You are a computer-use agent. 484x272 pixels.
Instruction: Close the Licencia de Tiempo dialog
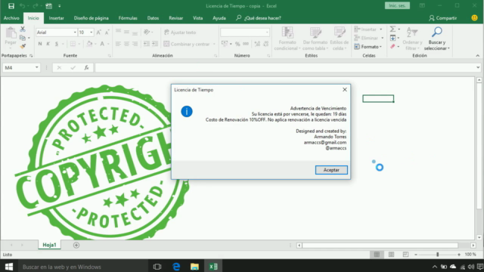tap(345, 90)
